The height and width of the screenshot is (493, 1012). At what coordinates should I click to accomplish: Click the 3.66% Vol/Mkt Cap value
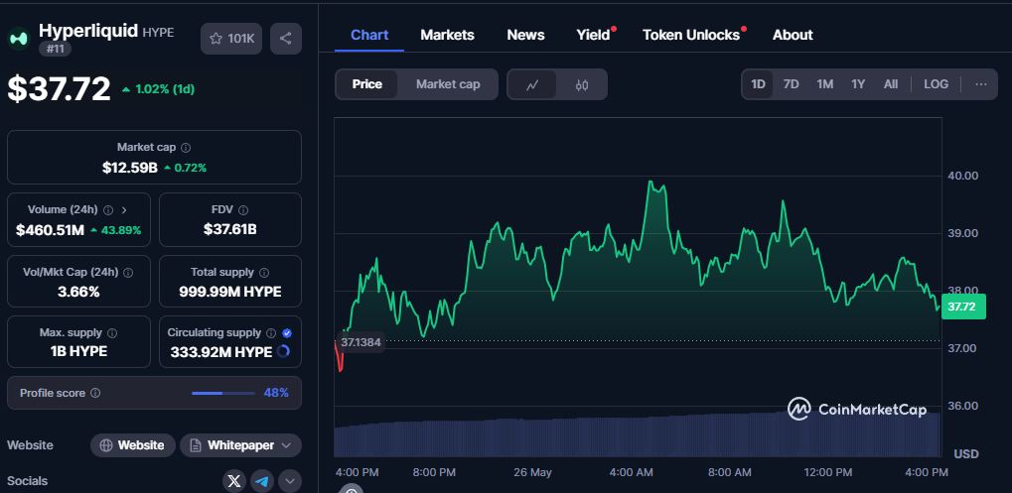[x=78, y=292]
